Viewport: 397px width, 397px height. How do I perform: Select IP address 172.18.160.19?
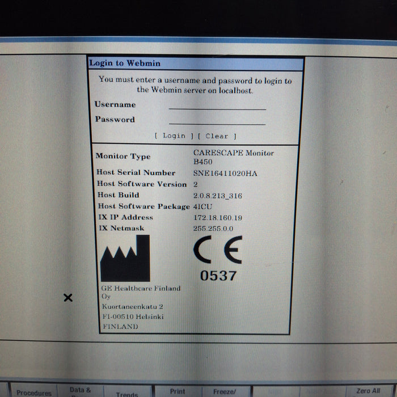(217, 218)
